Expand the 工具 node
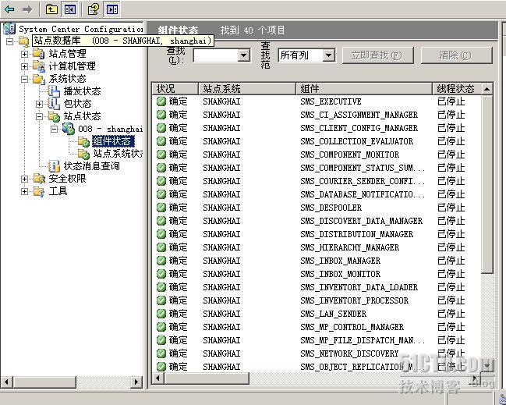Image resolution: width=506 pixels, height=405 pixels. [24, 191]
